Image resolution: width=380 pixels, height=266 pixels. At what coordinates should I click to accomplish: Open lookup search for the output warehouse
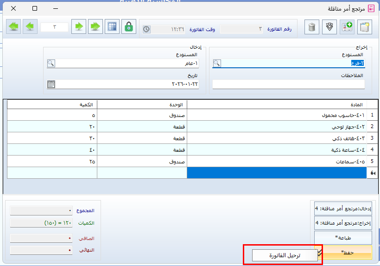[x=216, y=64]
